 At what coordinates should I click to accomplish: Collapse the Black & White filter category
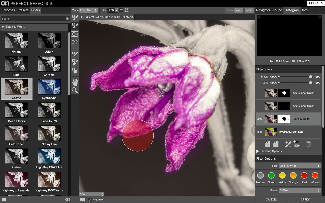(3, 27)
